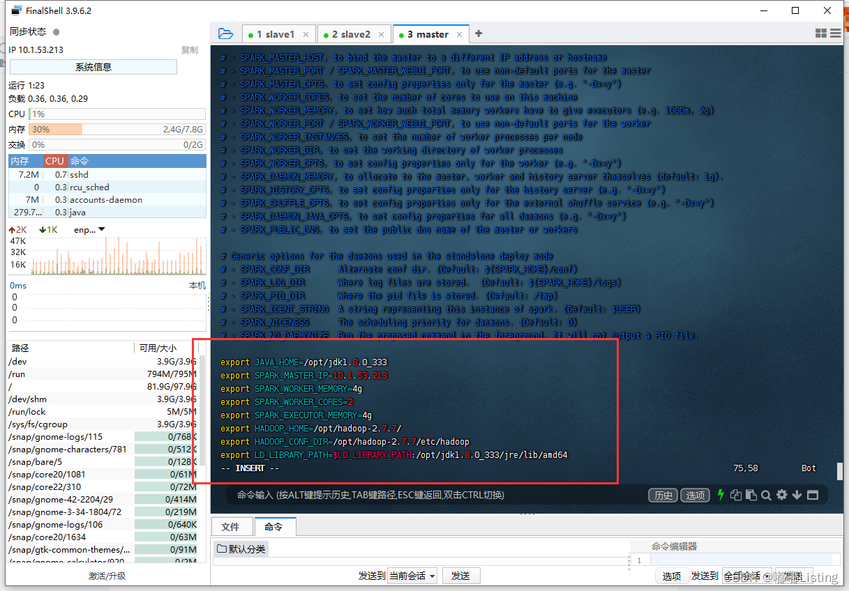Toggle terminal fullscreen window icon

coord(812,495)
